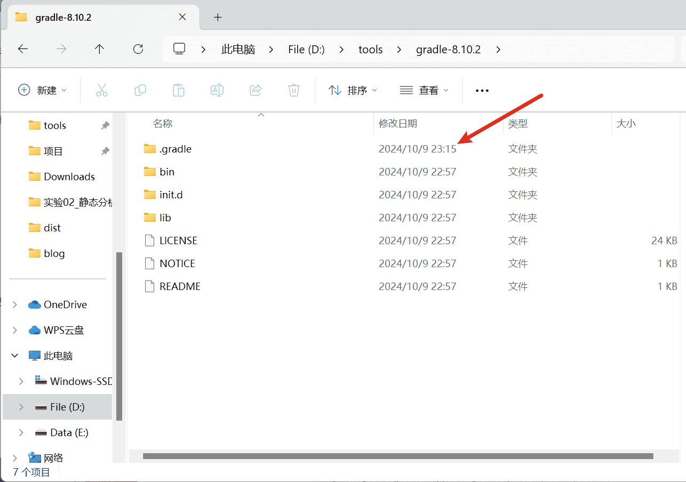The height and width of the screenshot is (482, 686).
Task: Click the Share icon in toolbar
Action: point(256,90)
